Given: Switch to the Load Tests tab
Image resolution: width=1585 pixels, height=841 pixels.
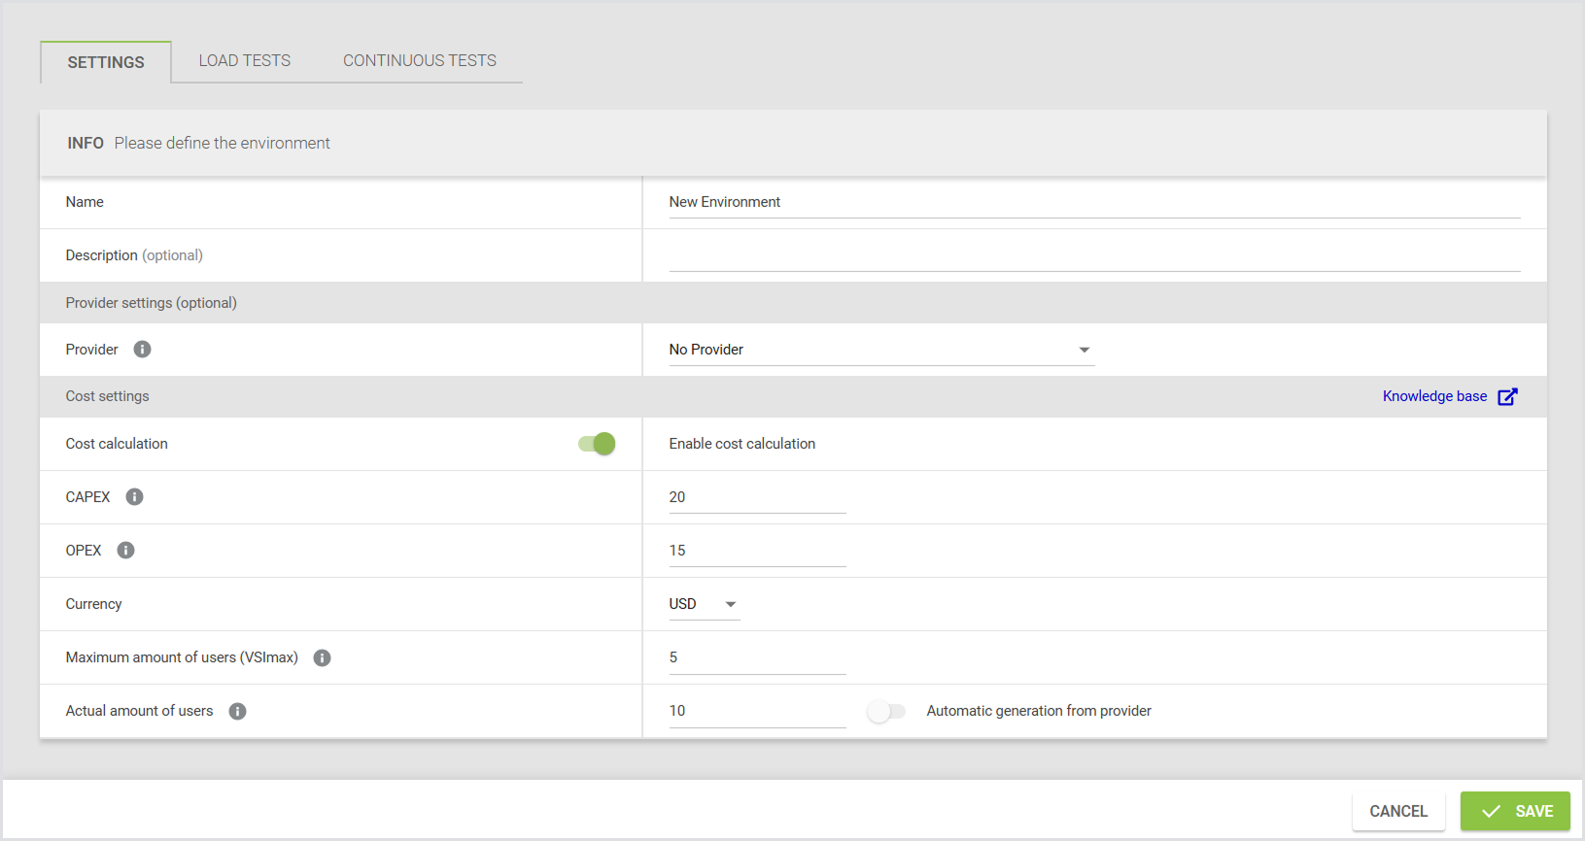Looking at the screenshot, I should [x=245, y=60].
